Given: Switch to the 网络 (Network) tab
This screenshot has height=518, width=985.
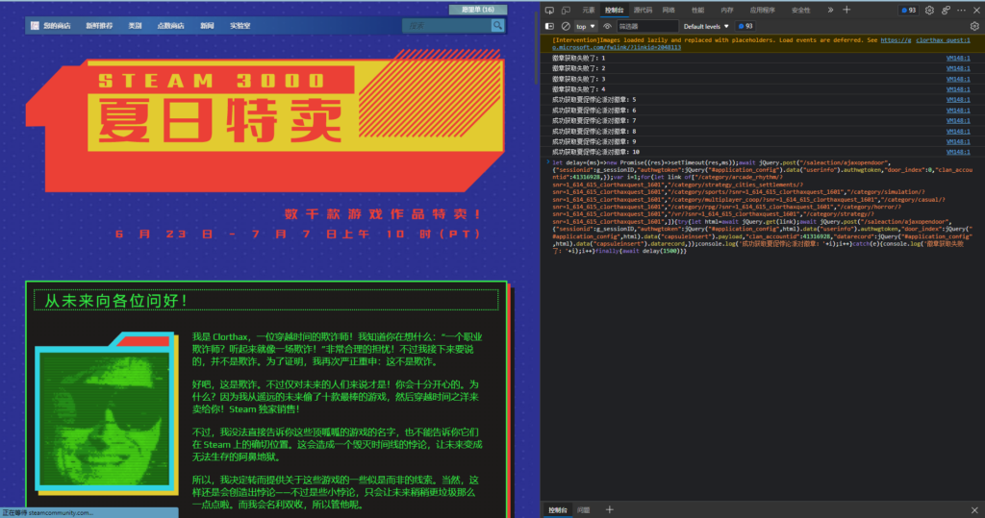Looking at the screenshot, I should 669,10.
